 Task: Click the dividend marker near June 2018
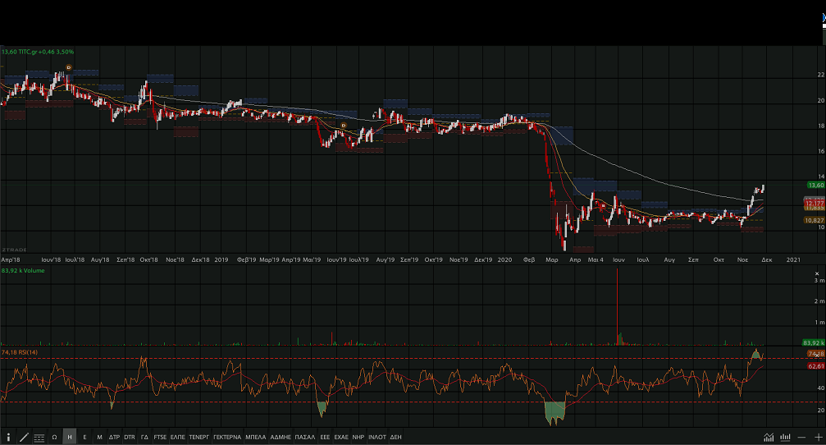coord(69,67)
